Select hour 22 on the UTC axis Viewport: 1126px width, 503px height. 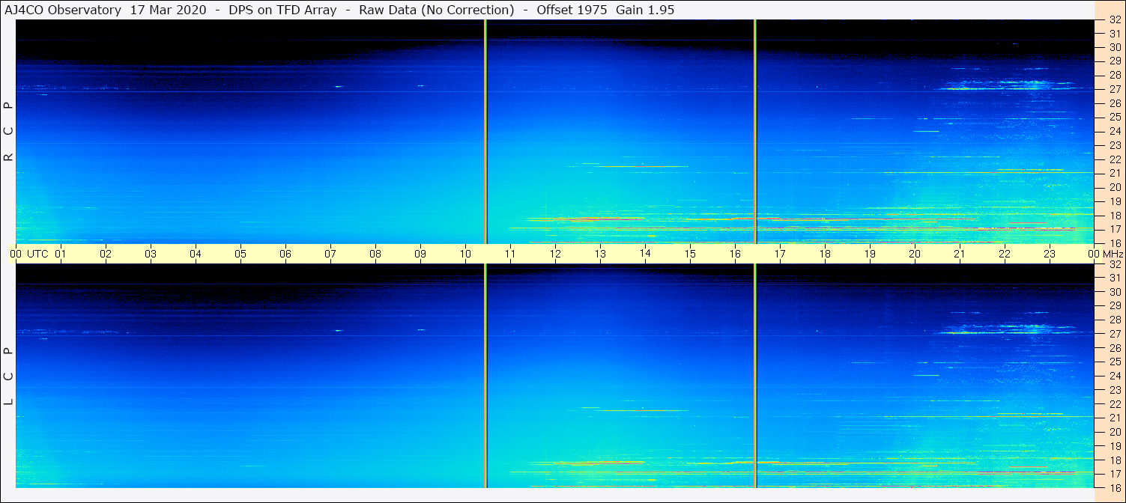tap(1005, 254)
